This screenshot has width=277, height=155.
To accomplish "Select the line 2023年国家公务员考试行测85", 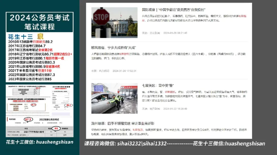I will pos(30,79).
